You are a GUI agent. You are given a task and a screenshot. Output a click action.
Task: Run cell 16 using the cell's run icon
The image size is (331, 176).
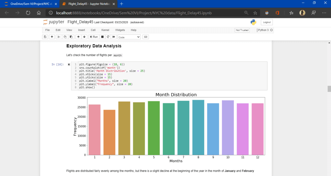click(x=69, y=64)
